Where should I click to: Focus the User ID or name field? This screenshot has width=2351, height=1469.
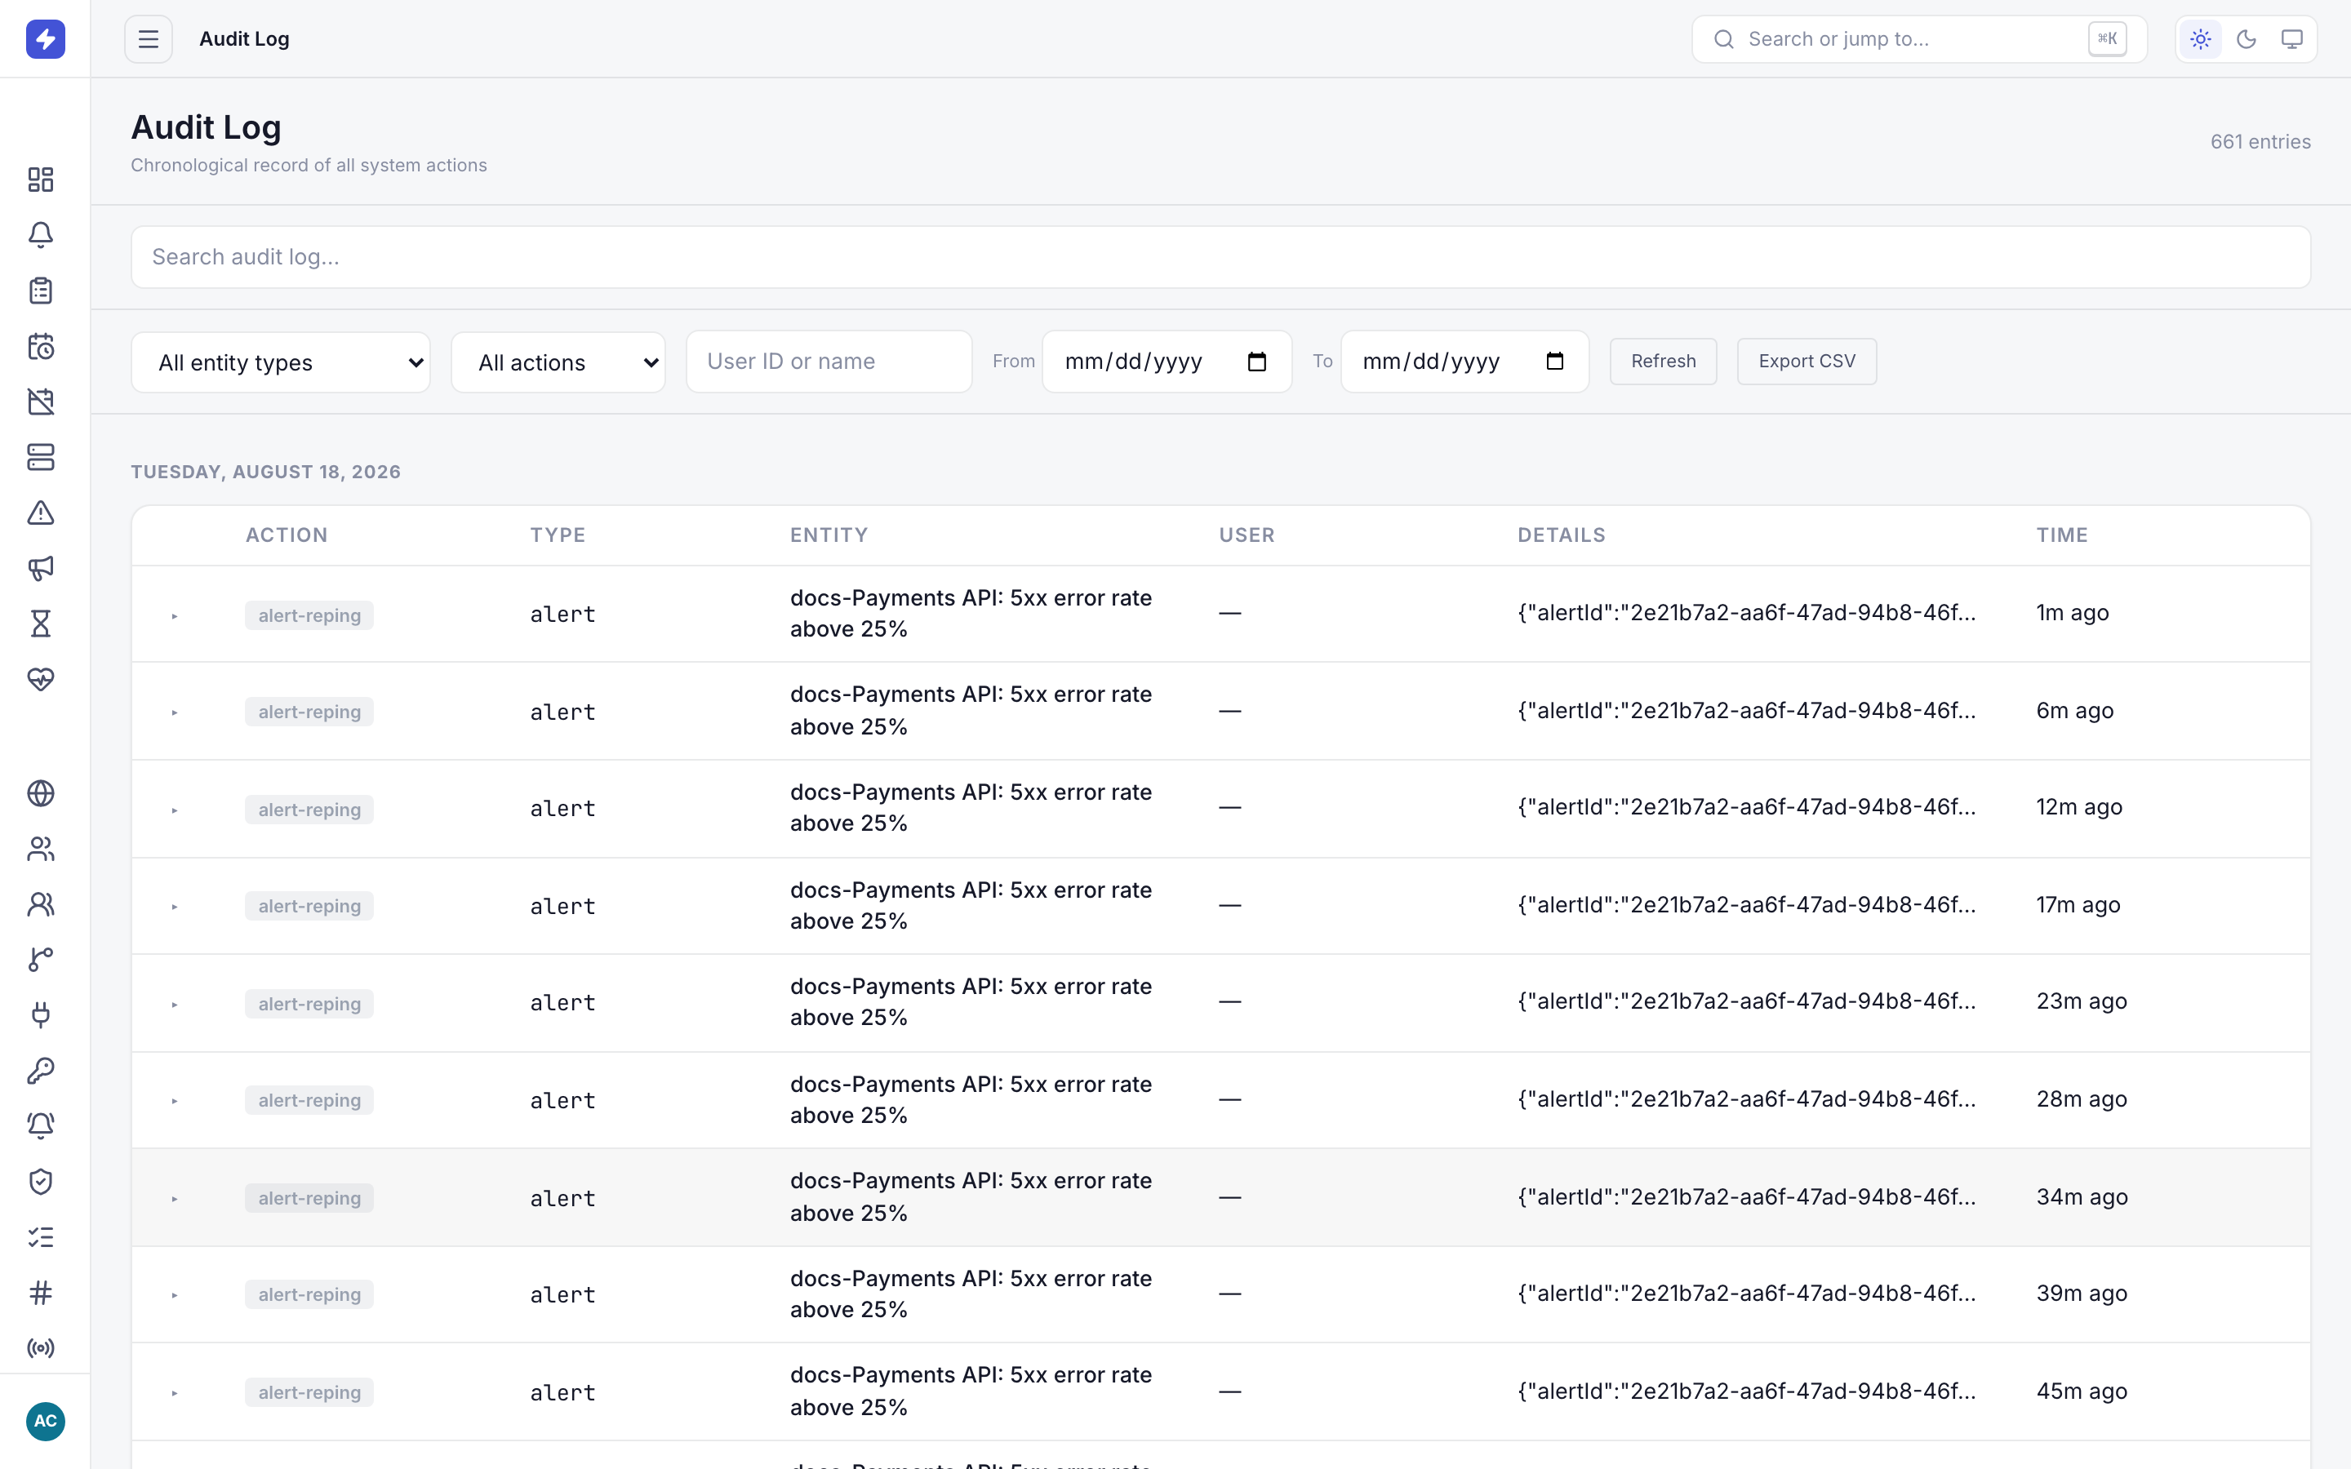point(829,362)
